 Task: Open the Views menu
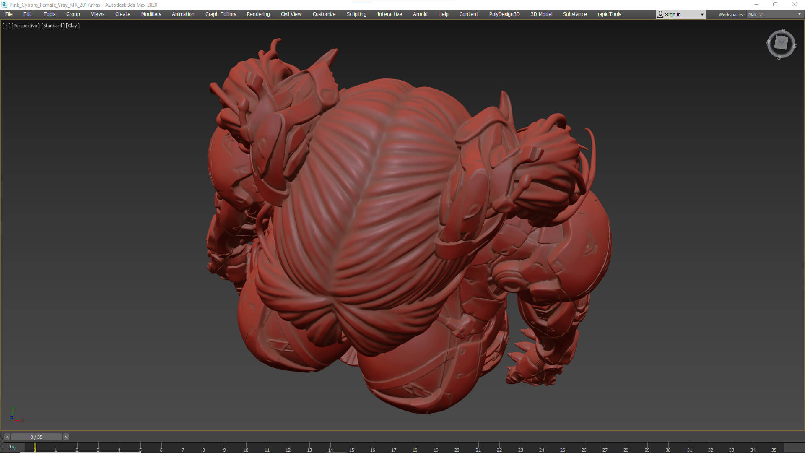pos(98,14)
